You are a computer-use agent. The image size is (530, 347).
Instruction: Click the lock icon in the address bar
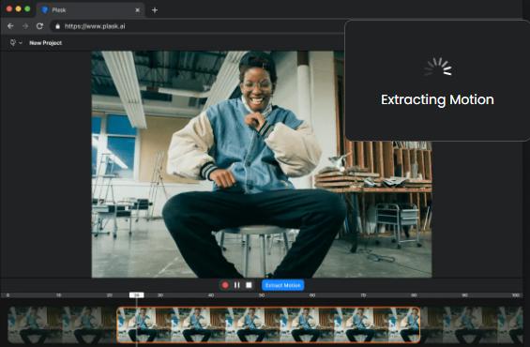(x=58, y=26)
